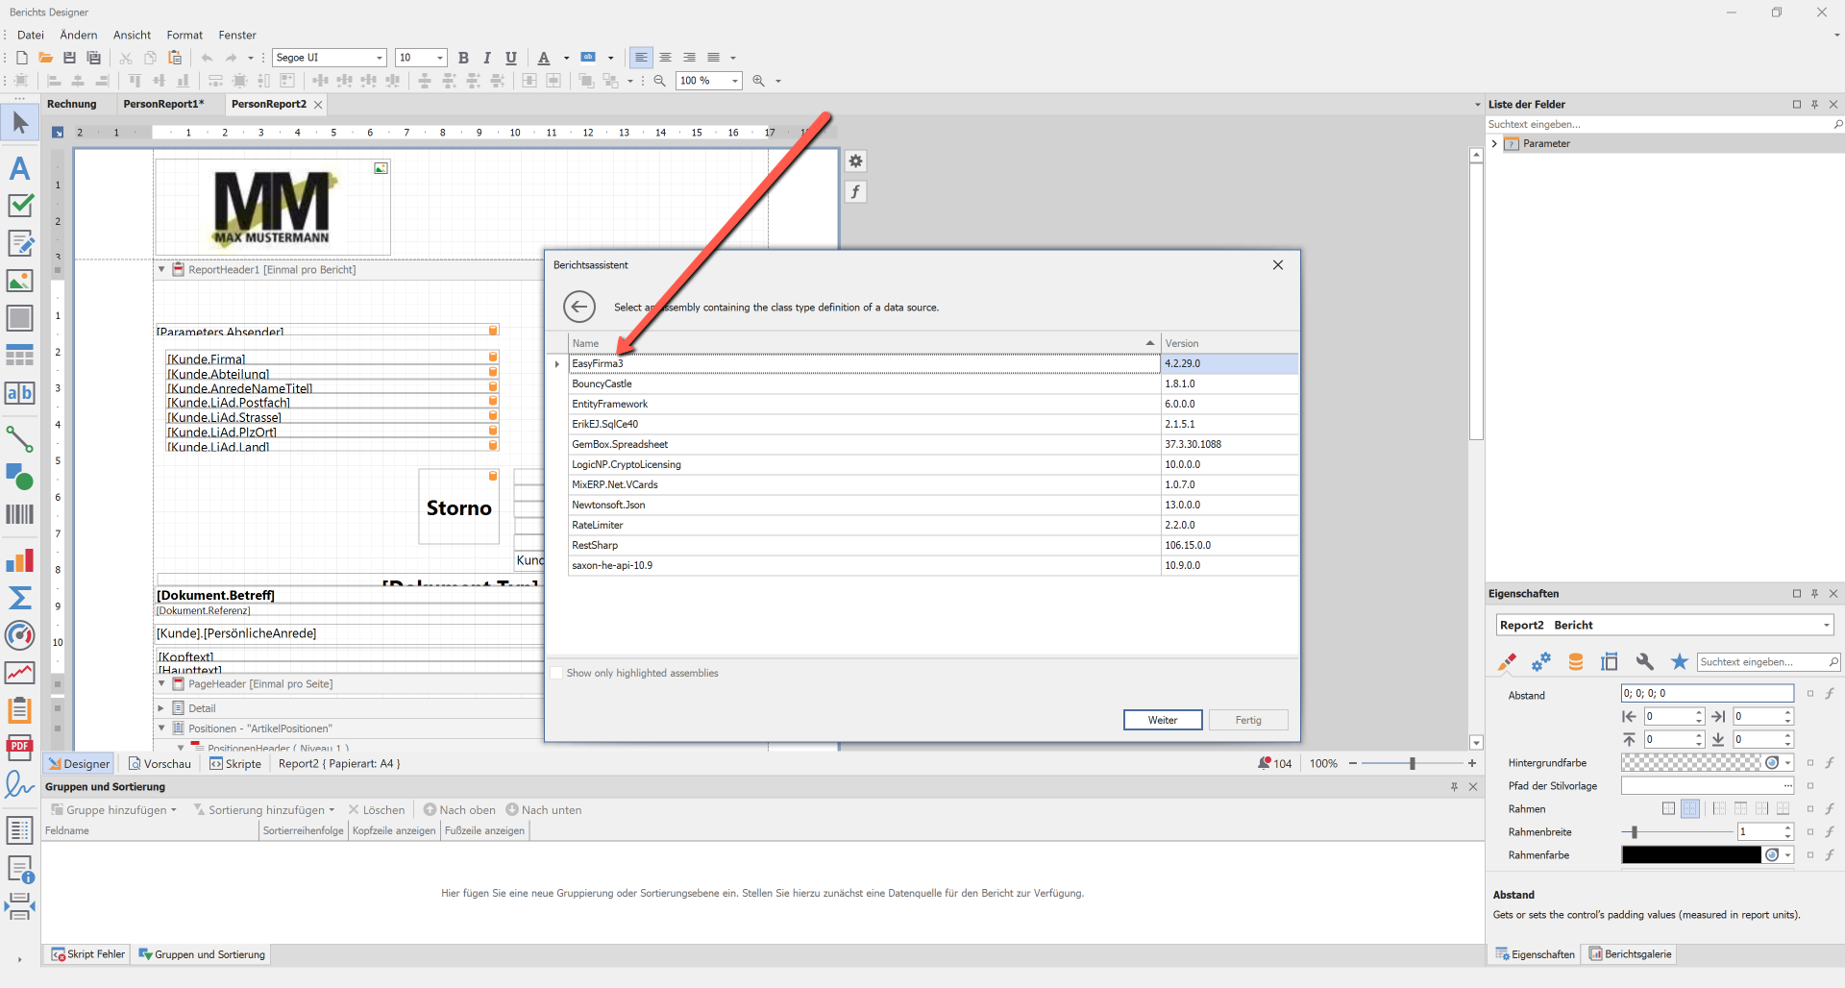The width and height of the screenshot is (1845, 988).
Task: Open the Favorites star tab in Eigenschaften
Action: (x=1680, y=662)
